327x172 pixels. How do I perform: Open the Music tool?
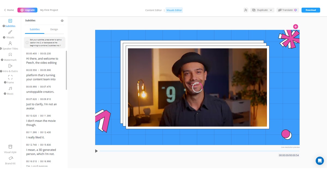point(10,89)
